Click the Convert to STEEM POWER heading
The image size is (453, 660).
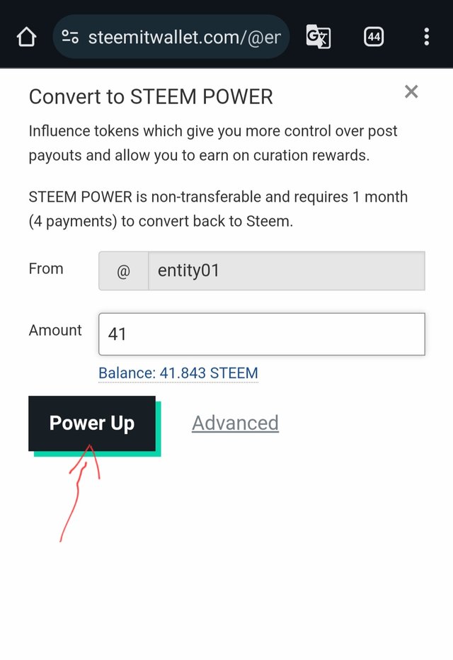[151, 97]
